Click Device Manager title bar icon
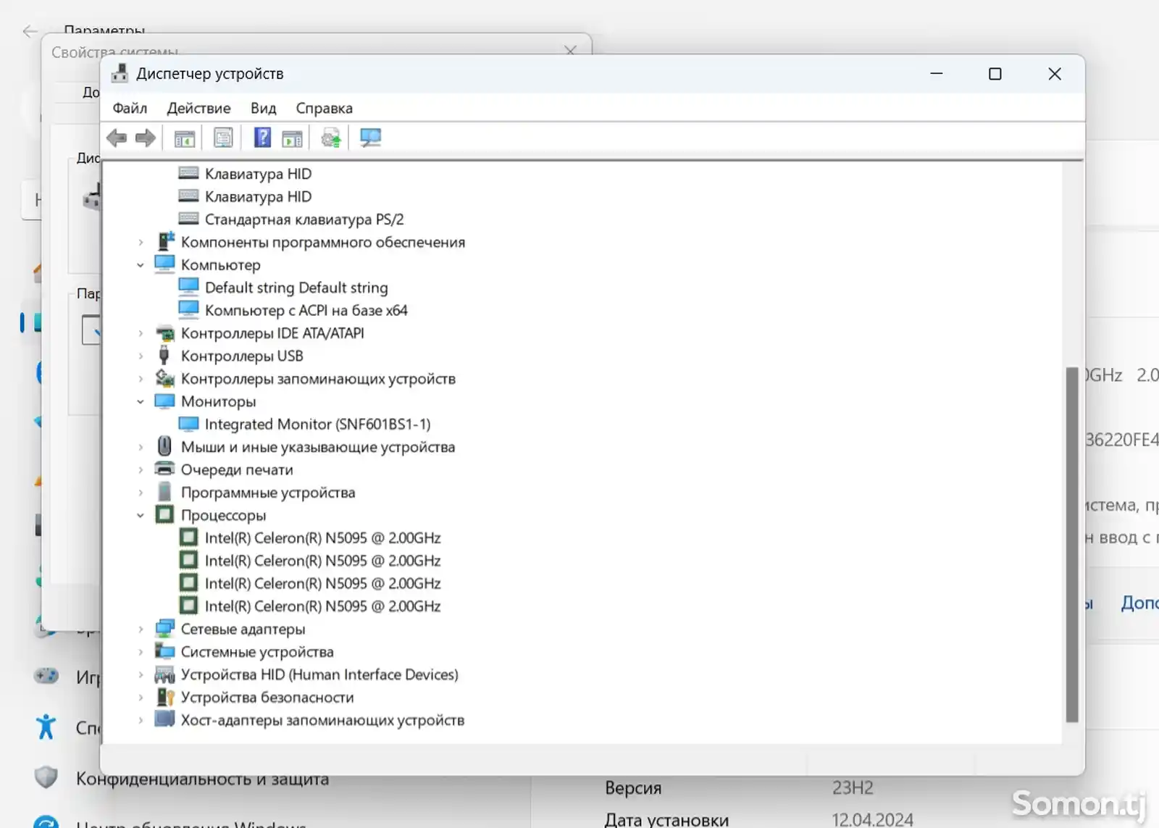Image resolution: width=1159 pixels, height=828 pixels. tap(120, 73)
